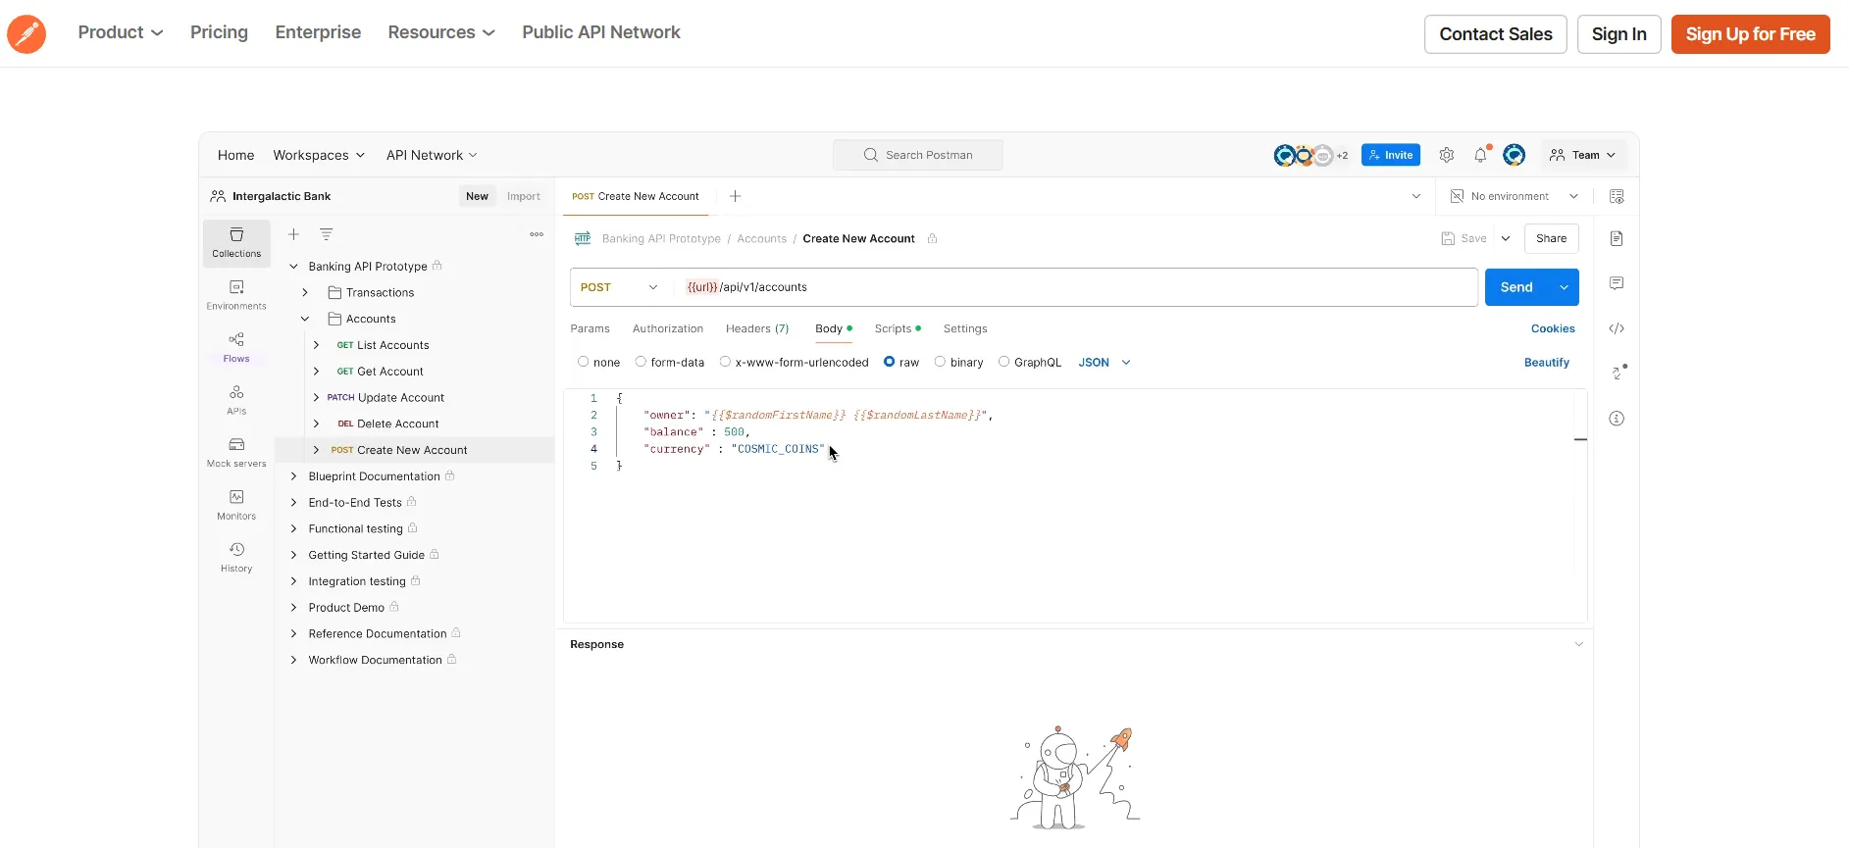Screen dimensions: 1849x848
Task: Expand the Blueprint Documentation collection
Action: [x=293, y=476]
